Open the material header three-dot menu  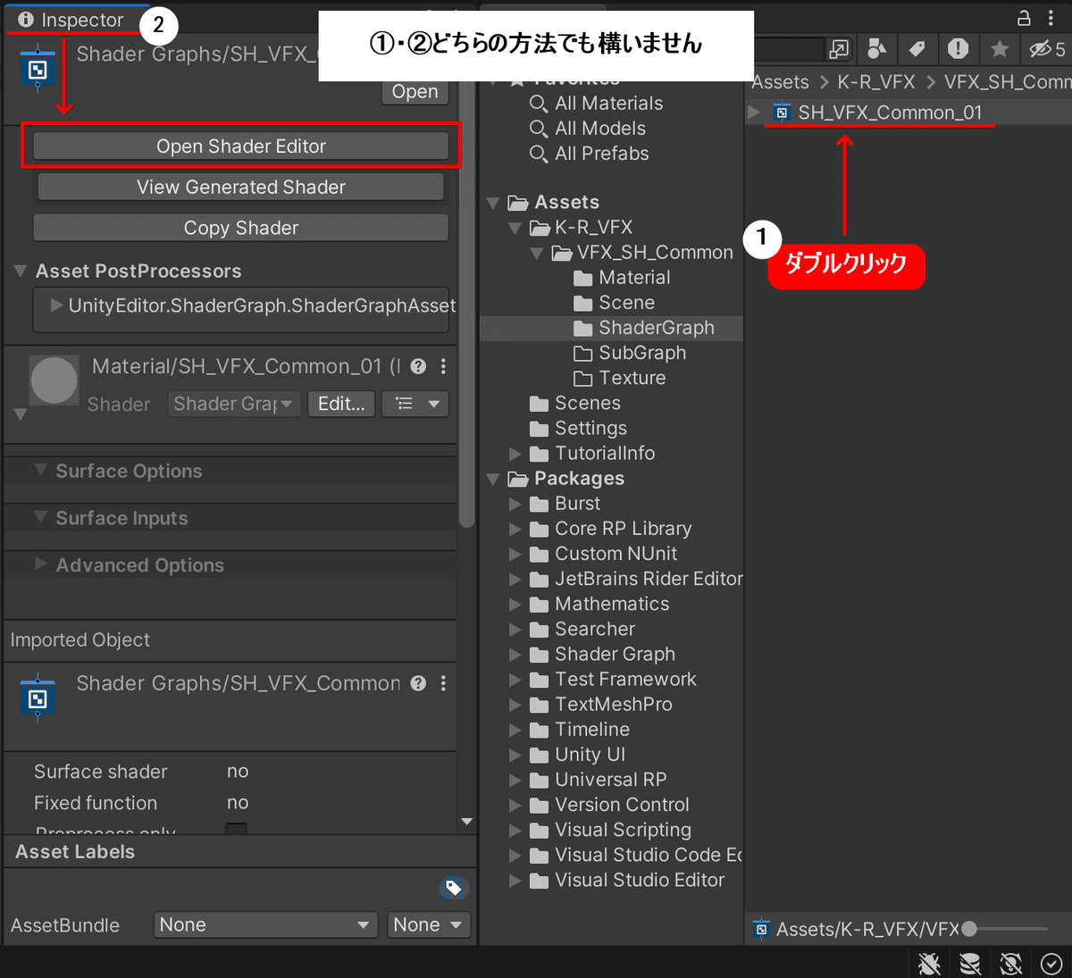coord(443,366)
